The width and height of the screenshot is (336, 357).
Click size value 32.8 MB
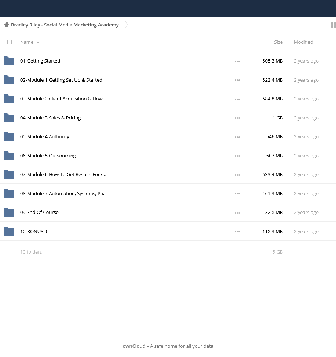(274, 212)
